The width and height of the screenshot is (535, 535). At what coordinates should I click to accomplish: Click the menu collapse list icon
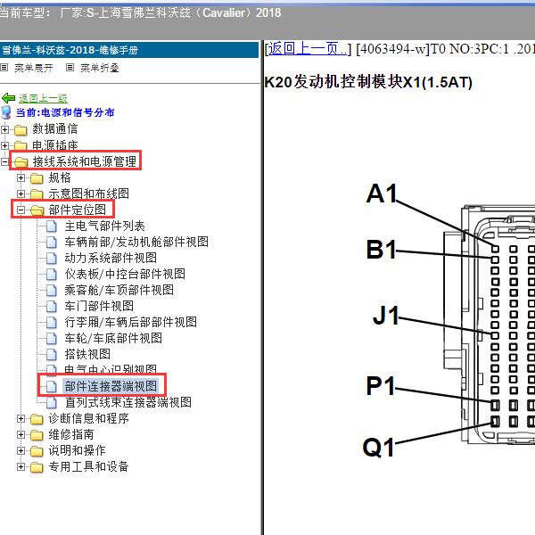coord(70,68)
